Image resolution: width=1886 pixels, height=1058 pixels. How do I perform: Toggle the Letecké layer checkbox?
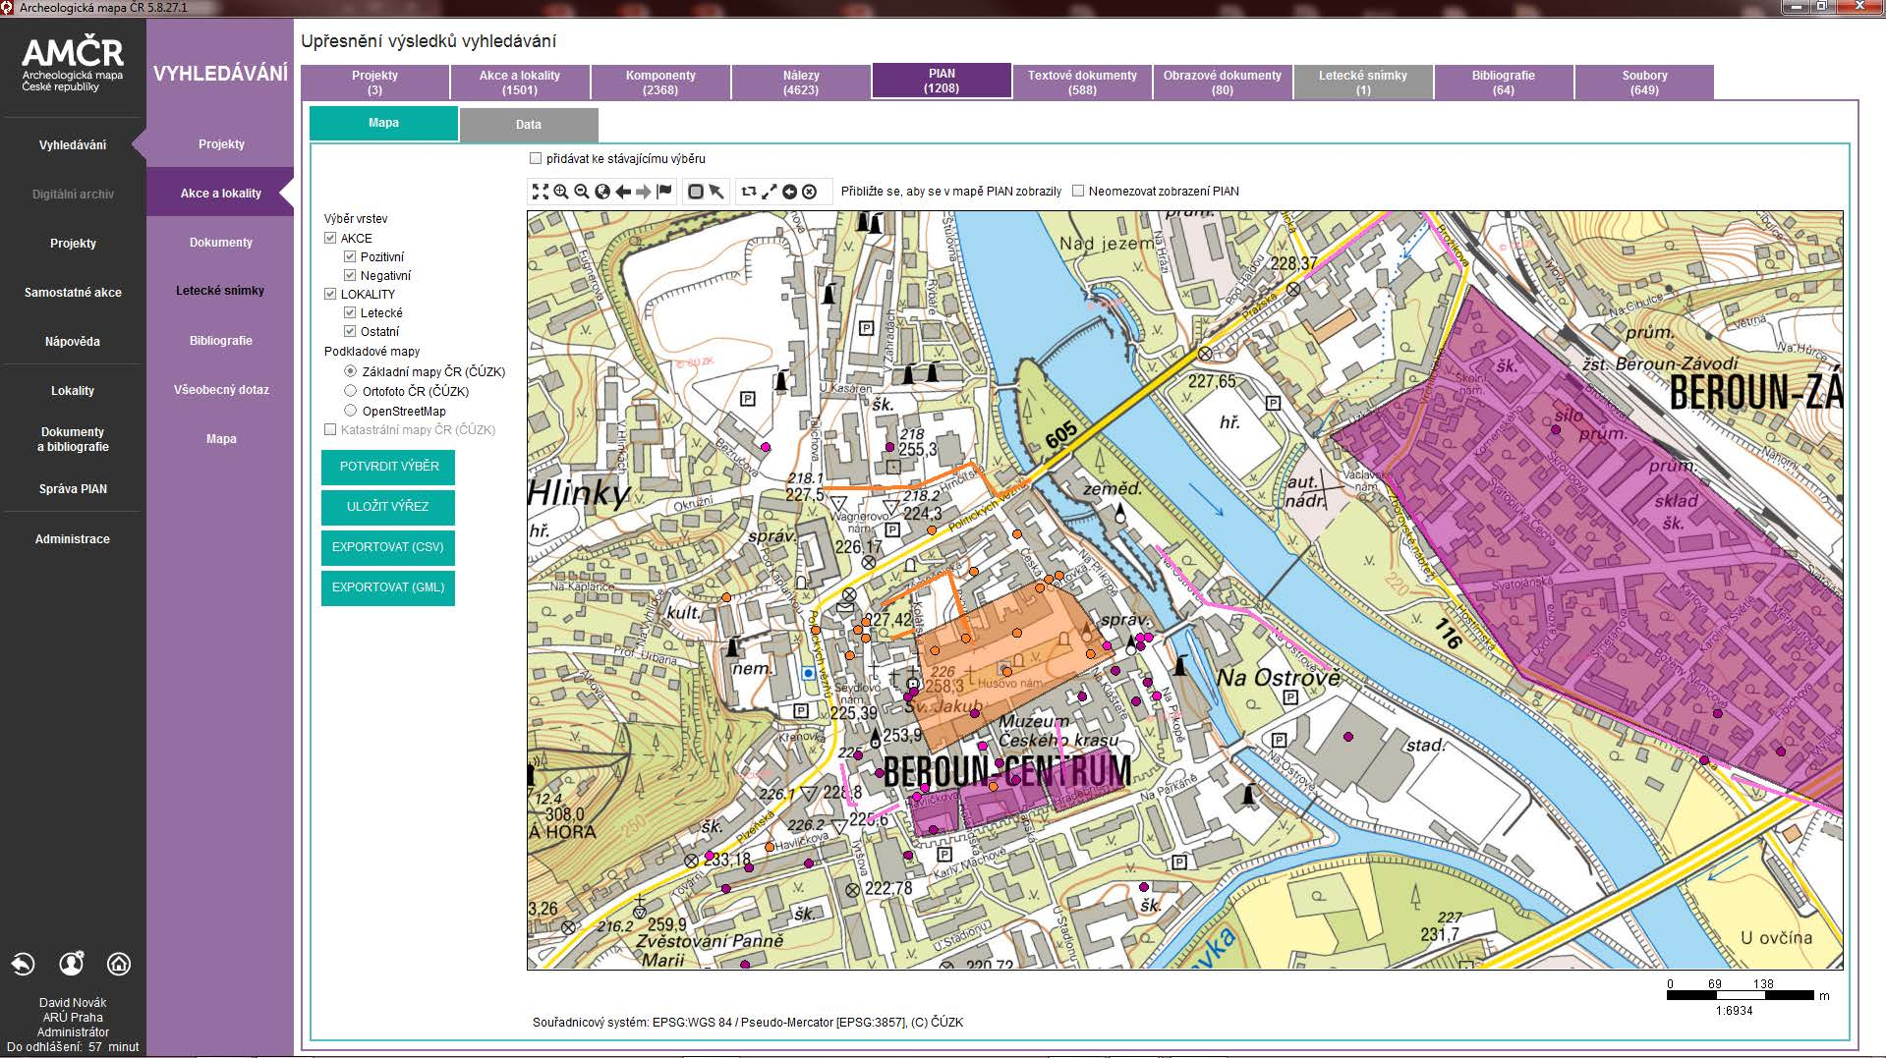pyautogui.click(x=350, y=312)
